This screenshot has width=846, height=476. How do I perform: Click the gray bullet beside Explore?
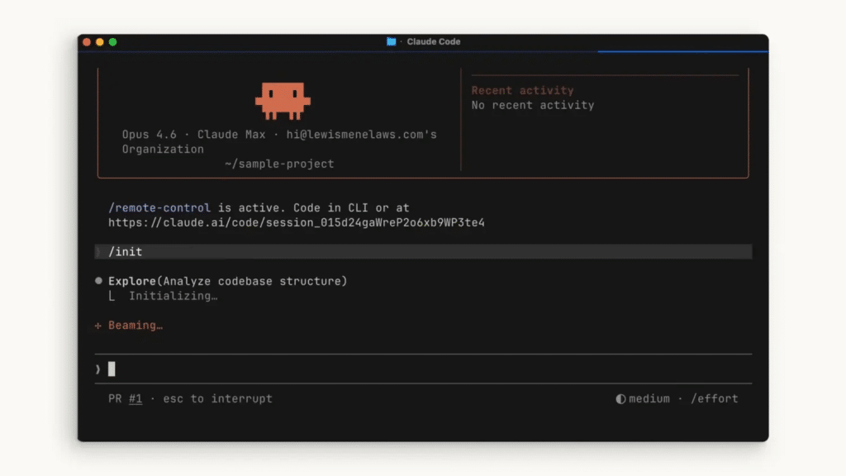[98, 281]
